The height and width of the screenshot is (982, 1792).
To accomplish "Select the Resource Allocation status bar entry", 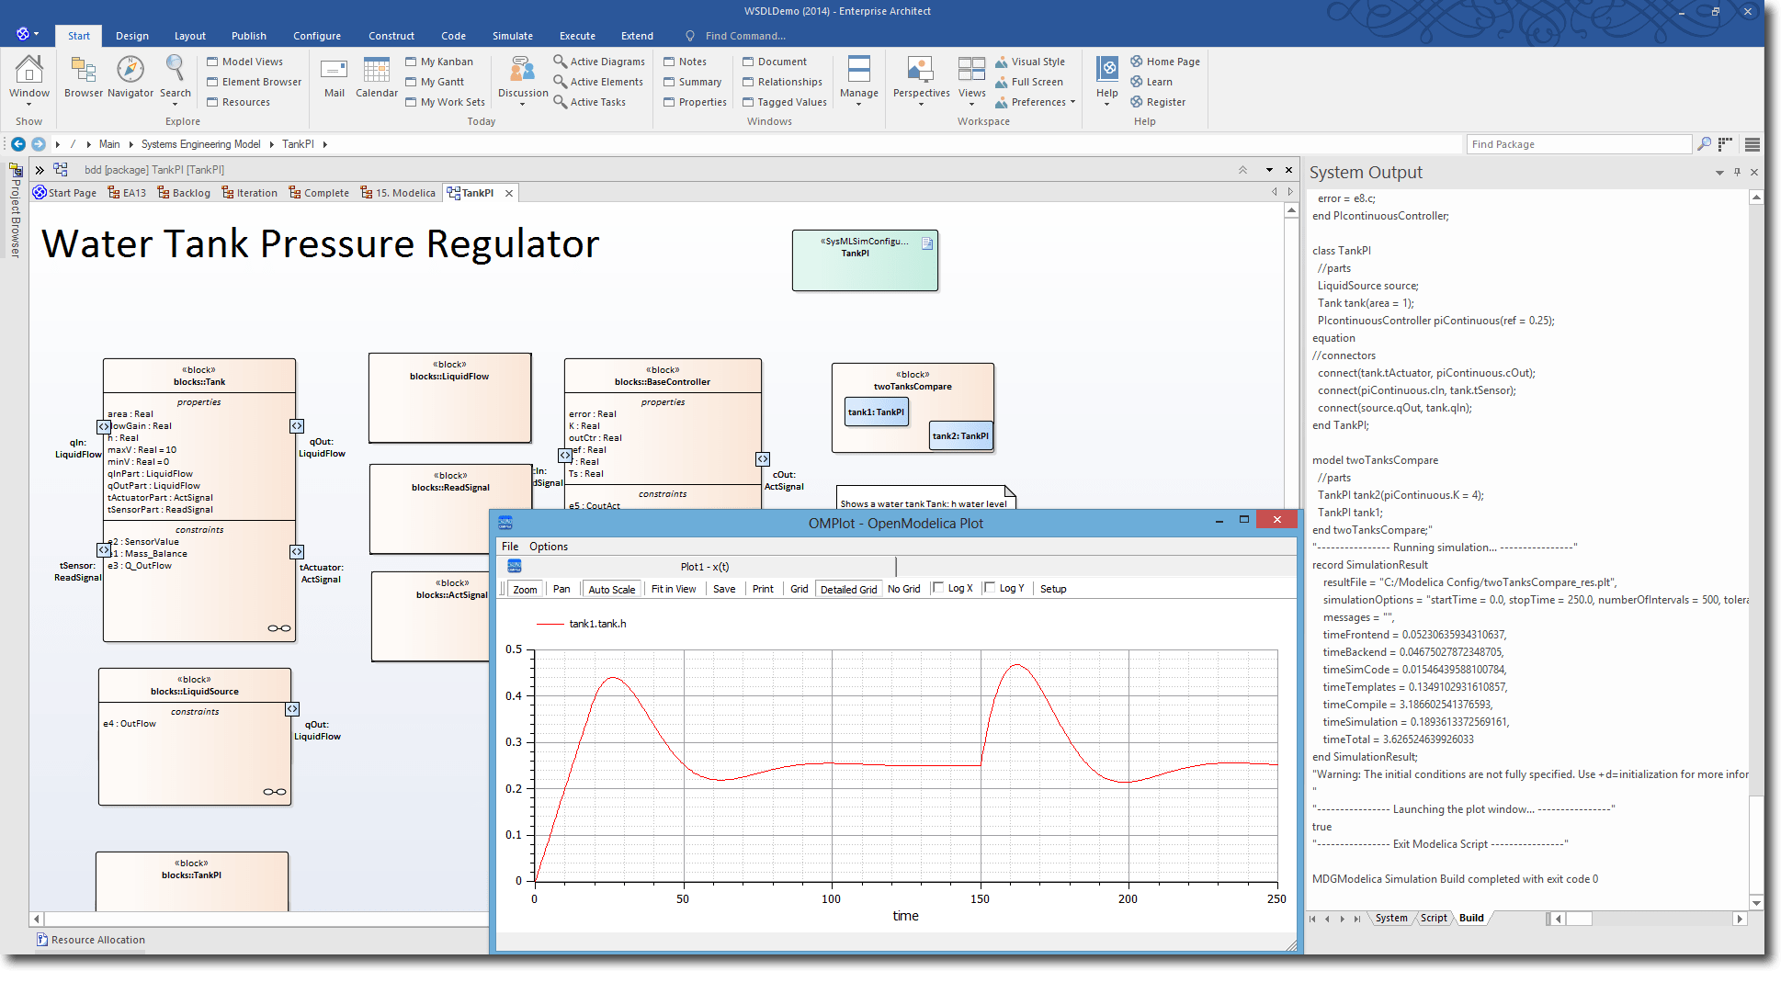I will [90, 940].
